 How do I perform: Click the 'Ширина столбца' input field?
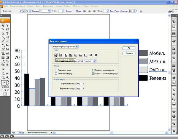click(79, 84)
